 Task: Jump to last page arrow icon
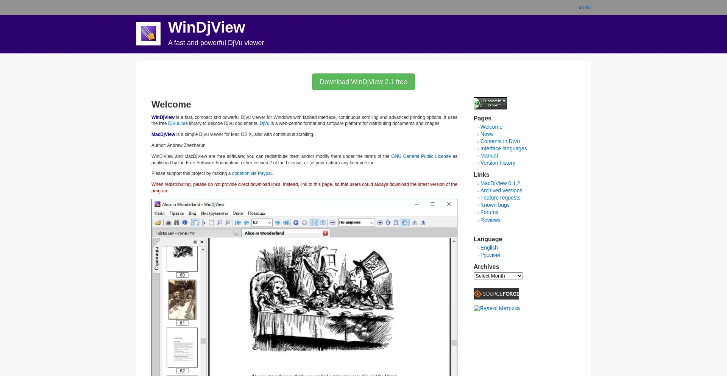coord(286,223)
